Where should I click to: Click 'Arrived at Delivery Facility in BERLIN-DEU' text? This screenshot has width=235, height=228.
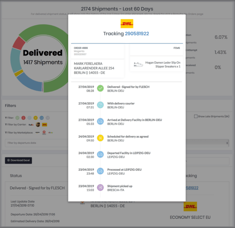click(134, 120)
